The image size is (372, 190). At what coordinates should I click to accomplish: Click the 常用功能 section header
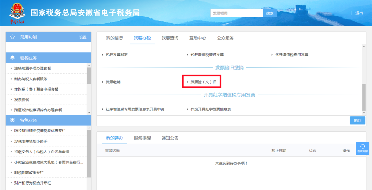pos(48,37)
